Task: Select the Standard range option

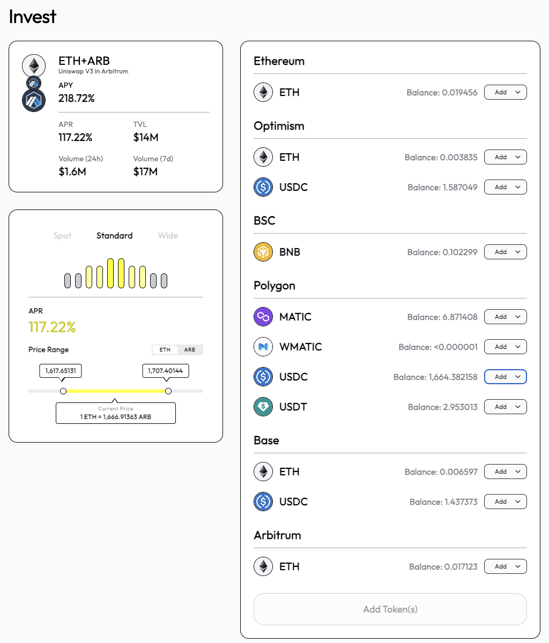Action: pos(114,236)
